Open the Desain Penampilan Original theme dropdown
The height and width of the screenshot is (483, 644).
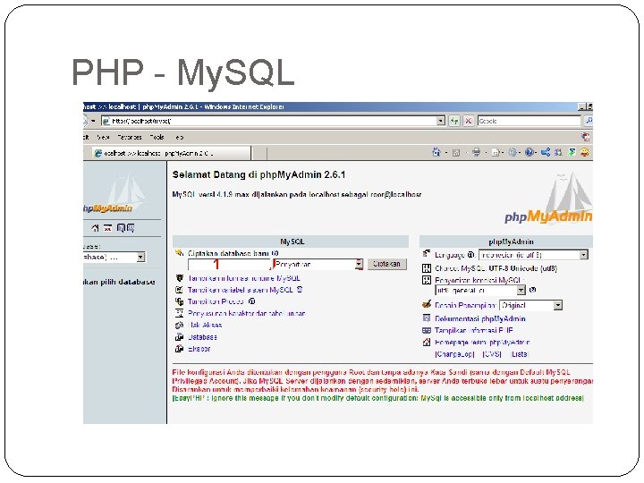point(530,306)
